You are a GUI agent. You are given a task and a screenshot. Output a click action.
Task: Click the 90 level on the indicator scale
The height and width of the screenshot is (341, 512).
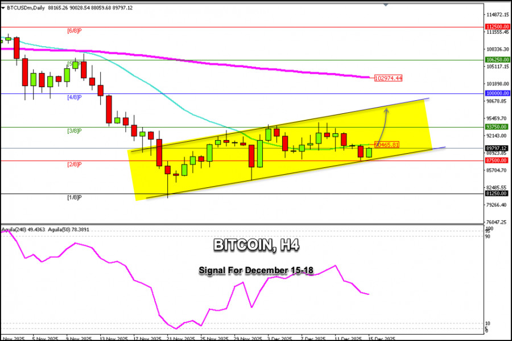point(488,236)
